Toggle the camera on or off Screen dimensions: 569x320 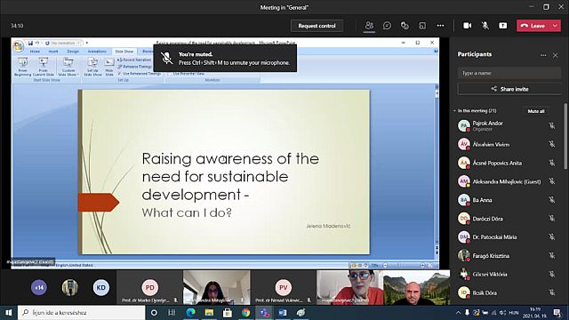[468, 26]
